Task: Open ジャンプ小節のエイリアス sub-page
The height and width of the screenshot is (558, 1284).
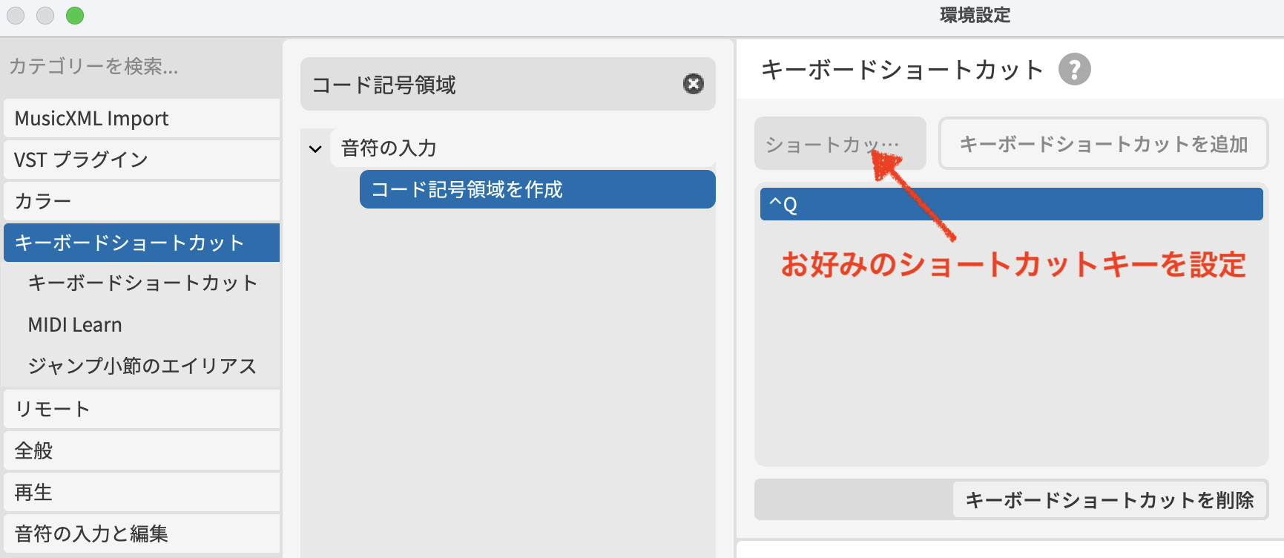Action: pos(142,366)
